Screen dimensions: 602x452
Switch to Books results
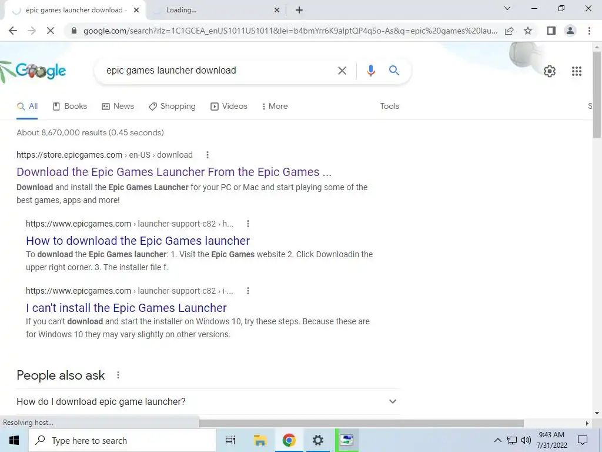(70, 107)
